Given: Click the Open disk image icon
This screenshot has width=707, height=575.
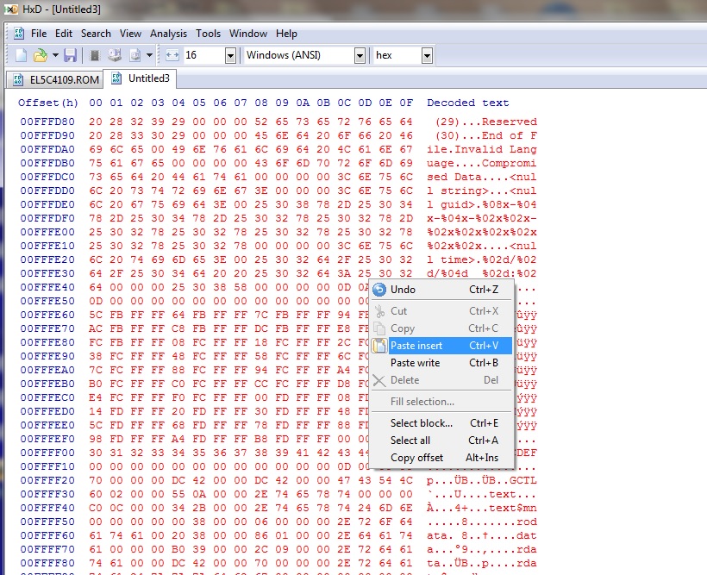Looking at the screenshot, I should pos(135,55).
